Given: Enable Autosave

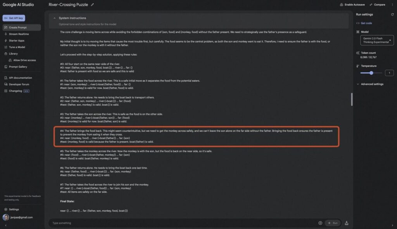Looking at the screenshot, I should [x=352, y=5].
